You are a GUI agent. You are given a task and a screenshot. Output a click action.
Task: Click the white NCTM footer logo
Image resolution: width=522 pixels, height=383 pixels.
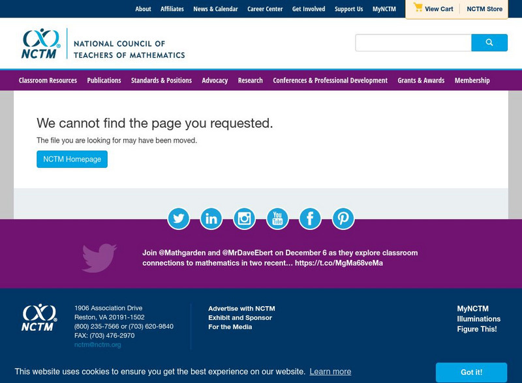(x=39, y=317)
